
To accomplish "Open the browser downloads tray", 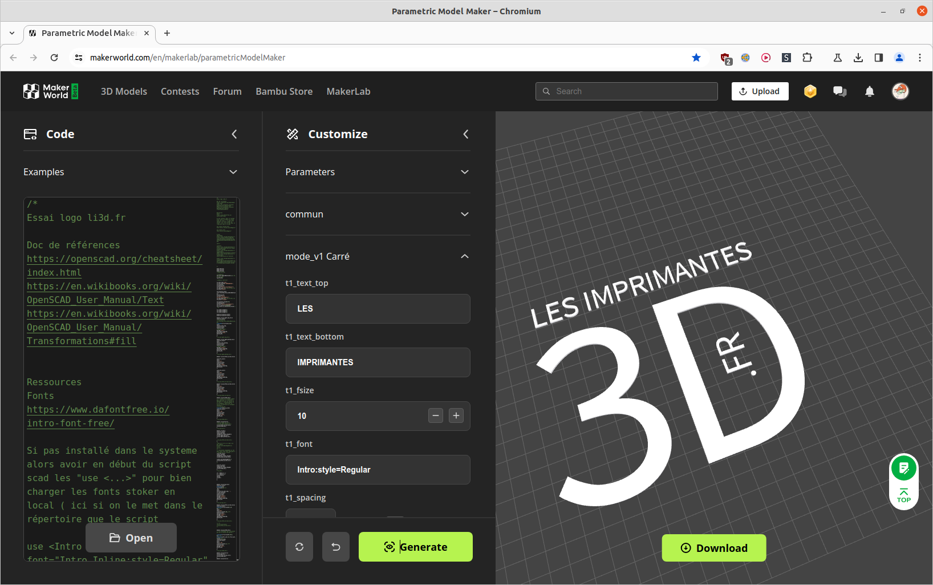I will [x=858, y=58].
